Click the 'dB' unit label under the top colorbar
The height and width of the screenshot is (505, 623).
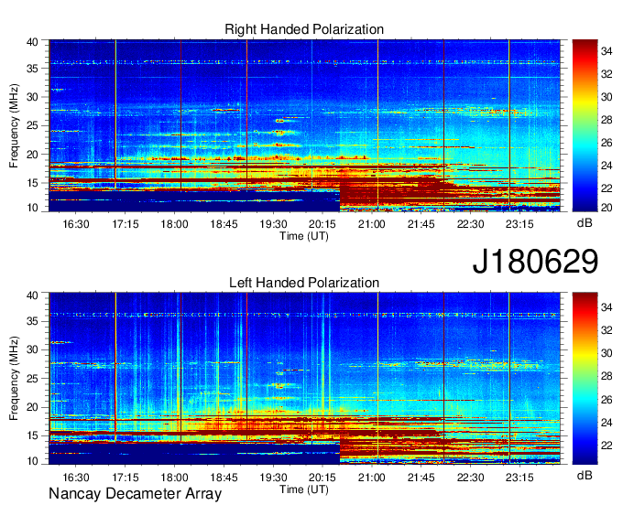click(x=585, y=223)
